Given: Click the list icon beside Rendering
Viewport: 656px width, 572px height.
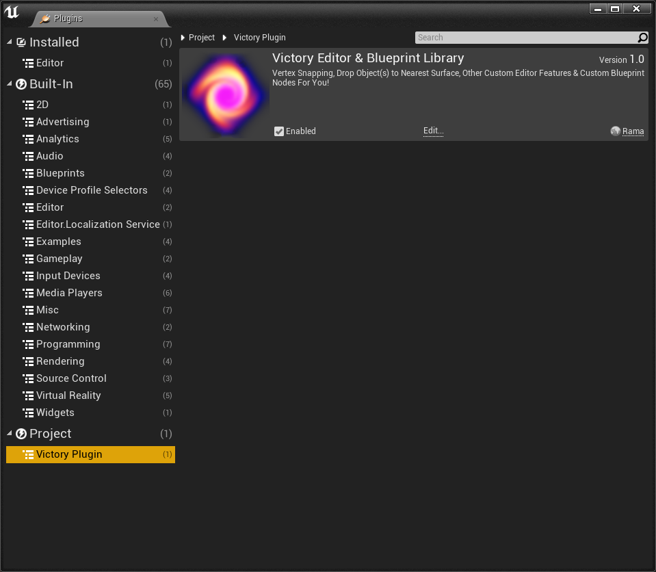Looking at the screenshot, I should click(28, 362).
